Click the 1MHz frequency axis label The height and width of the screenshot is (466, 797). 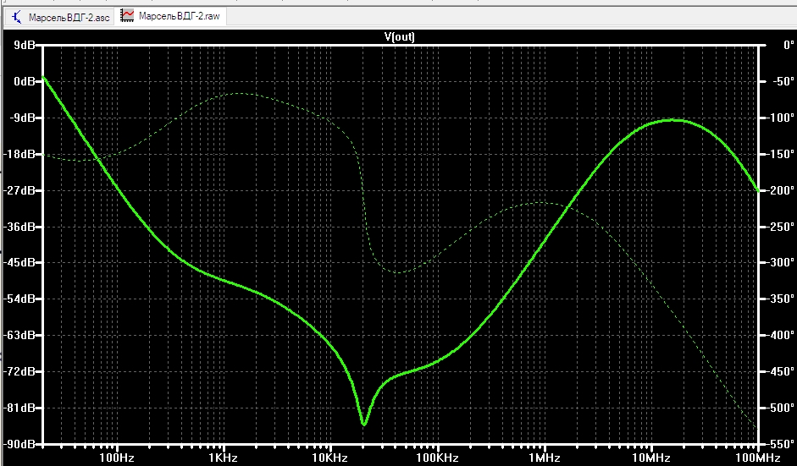[x=544, y=458]
